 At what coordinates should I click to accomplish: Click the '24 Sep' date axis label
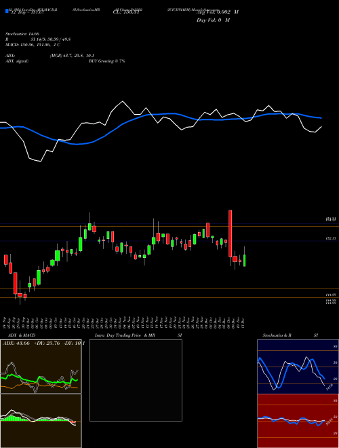coord(5,322)
